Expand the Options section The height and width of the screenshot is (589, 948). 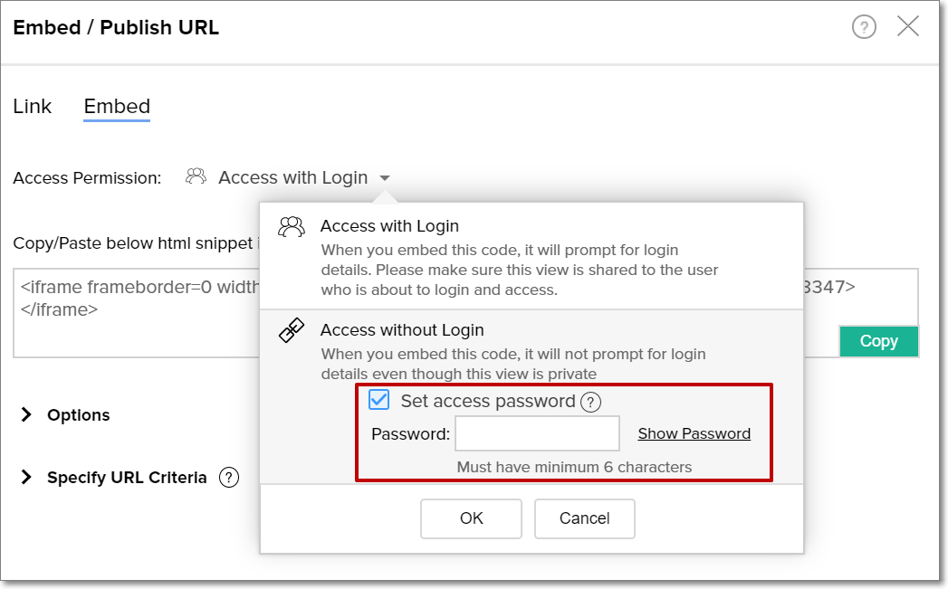click(27, 415)
